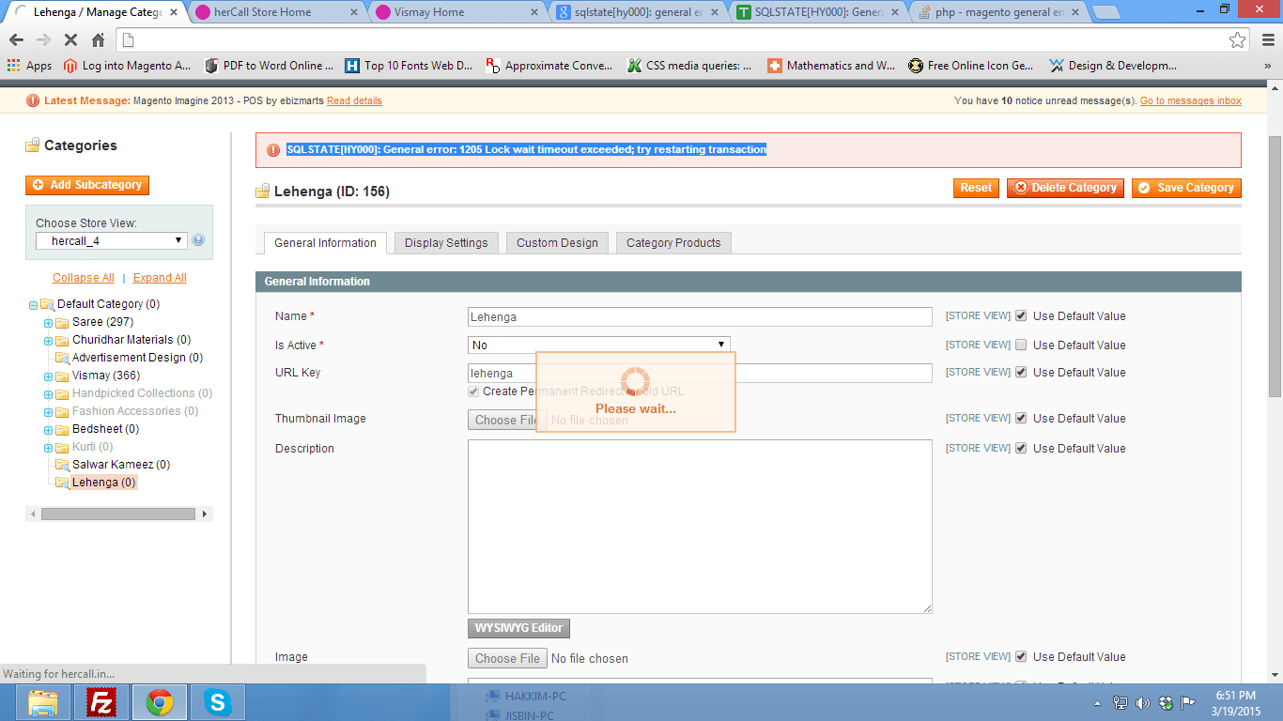The height and width of the screenshot is (721, 1283).
Task: Select the Salwar Kameez category in tree
Action: point(120,465)
